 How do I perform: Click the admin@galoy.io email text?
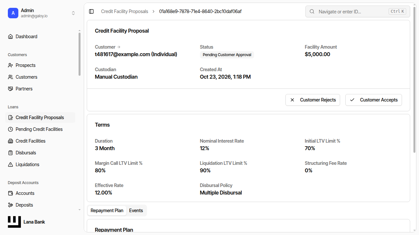(34, 16)
